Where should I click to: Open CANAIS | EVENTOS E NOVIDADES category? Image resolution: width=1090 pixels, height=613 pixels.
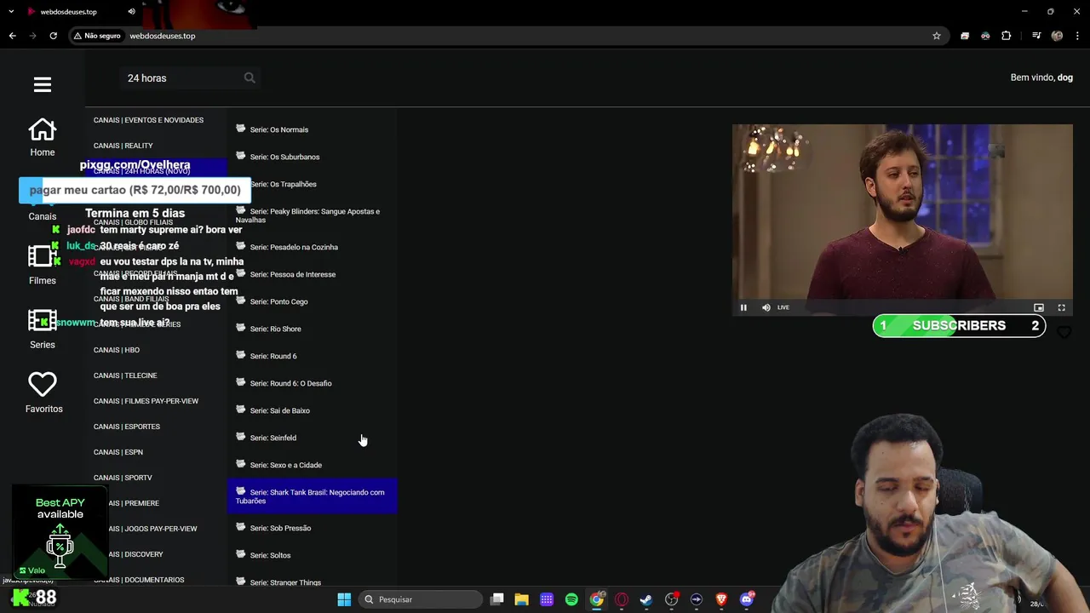148,120
